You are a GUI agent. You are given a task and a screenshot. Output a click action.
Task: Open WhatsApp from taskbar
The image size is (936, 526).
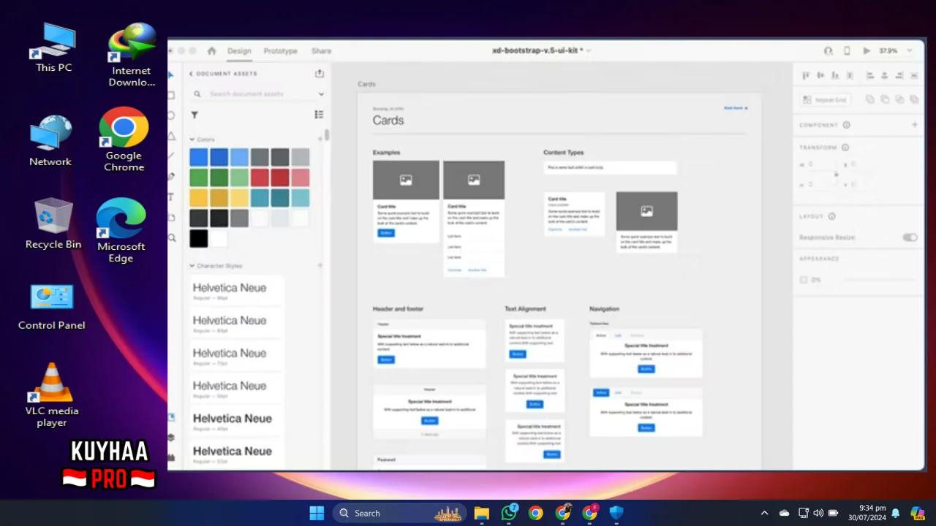click(509, 513)
